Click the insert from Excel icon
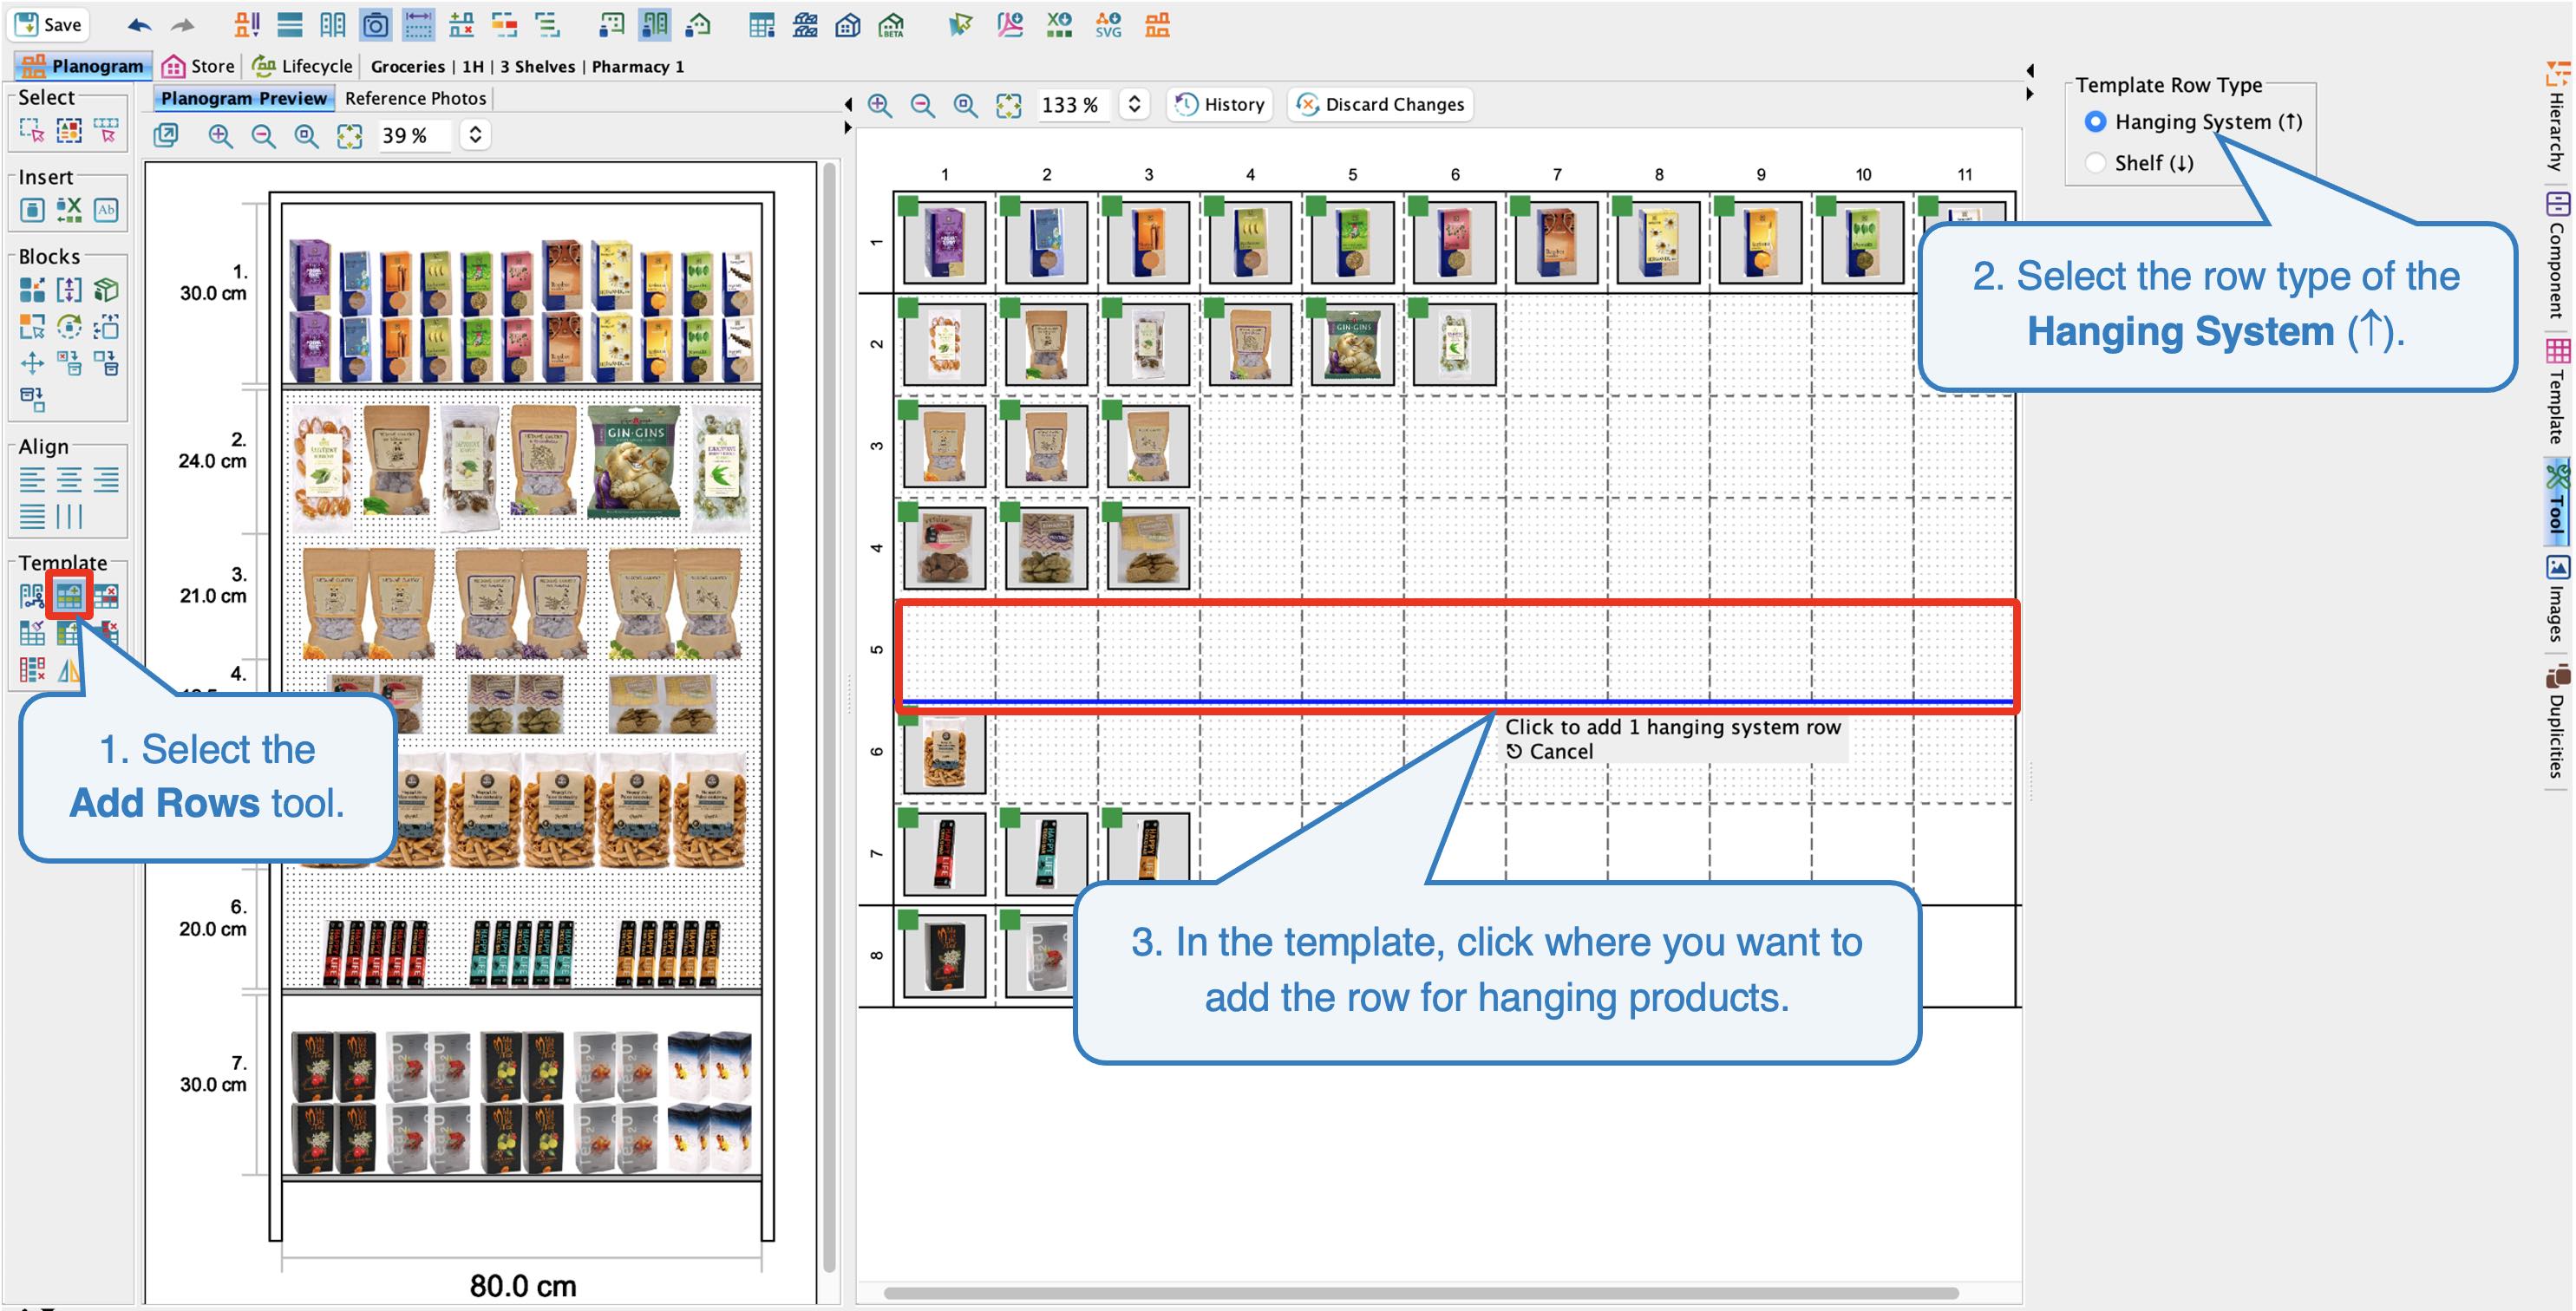This screenshot has width=2576, height=1311. (69, 210)
